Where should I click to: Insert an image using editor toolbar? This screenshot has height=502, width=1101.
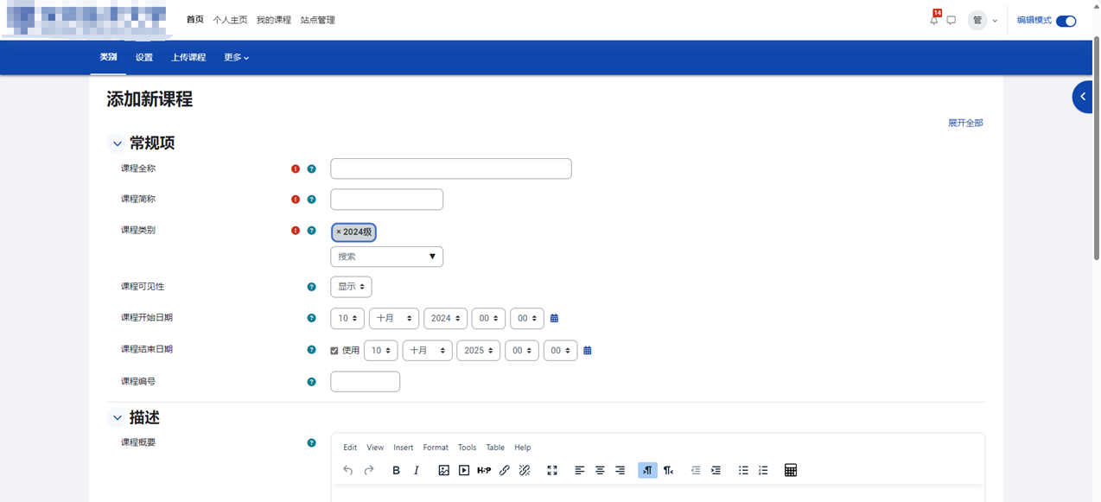[x=443, y=470]
